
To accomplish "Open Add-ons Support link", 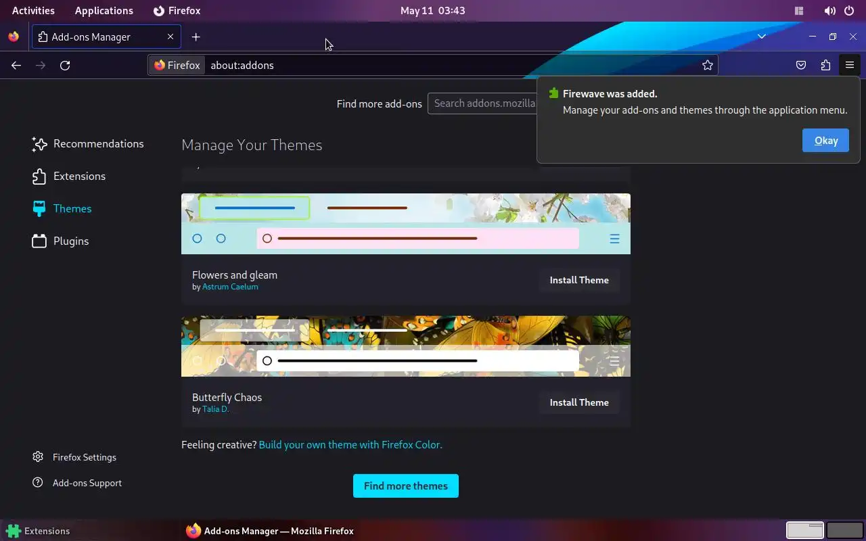I will click(77, 483).
